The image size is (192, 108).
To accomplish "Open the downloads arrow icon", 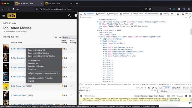I will click(x=174, y=9).
